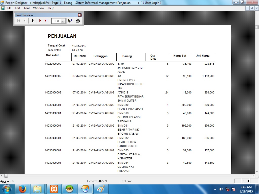The height and width of the screenshot is (194, 259).
Task: Go to next page in Print Preview
Action: (x=40, y=21)
